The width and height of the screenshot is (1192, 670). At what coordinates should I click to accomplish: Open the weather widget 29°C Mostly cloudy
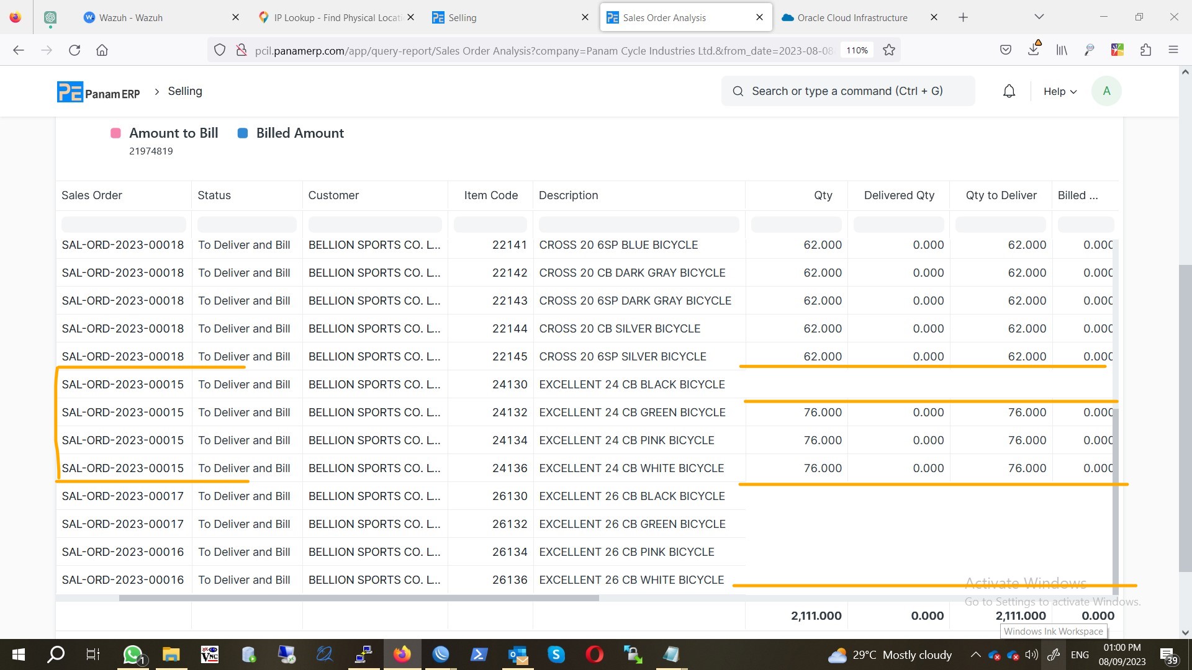[890, 654]
